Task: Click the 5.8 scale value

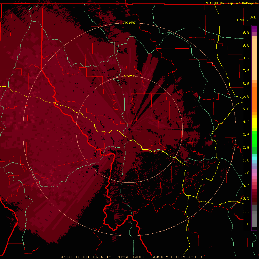Action: pyautogui.click(x=246, y=96)
